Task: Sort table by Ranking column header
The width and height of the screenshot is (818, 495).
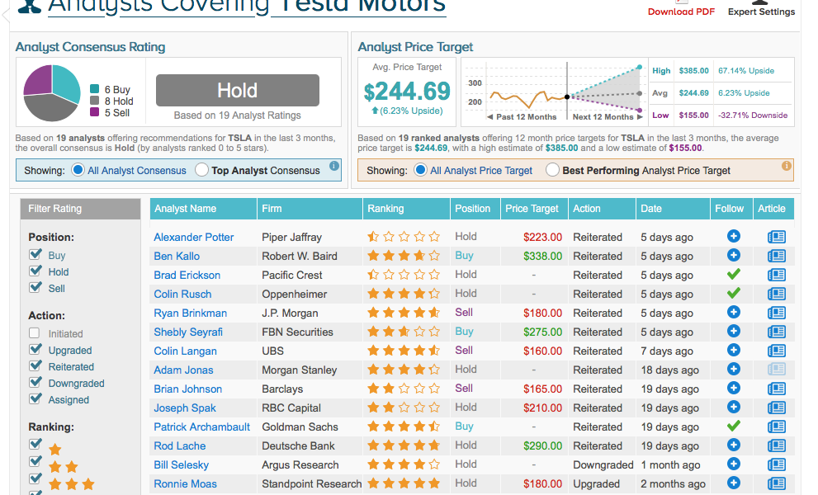Action: pyautogui.click(x=406, y=209)
